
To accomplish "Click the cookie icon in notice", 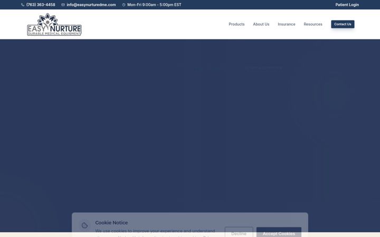I will click(84, 225).
